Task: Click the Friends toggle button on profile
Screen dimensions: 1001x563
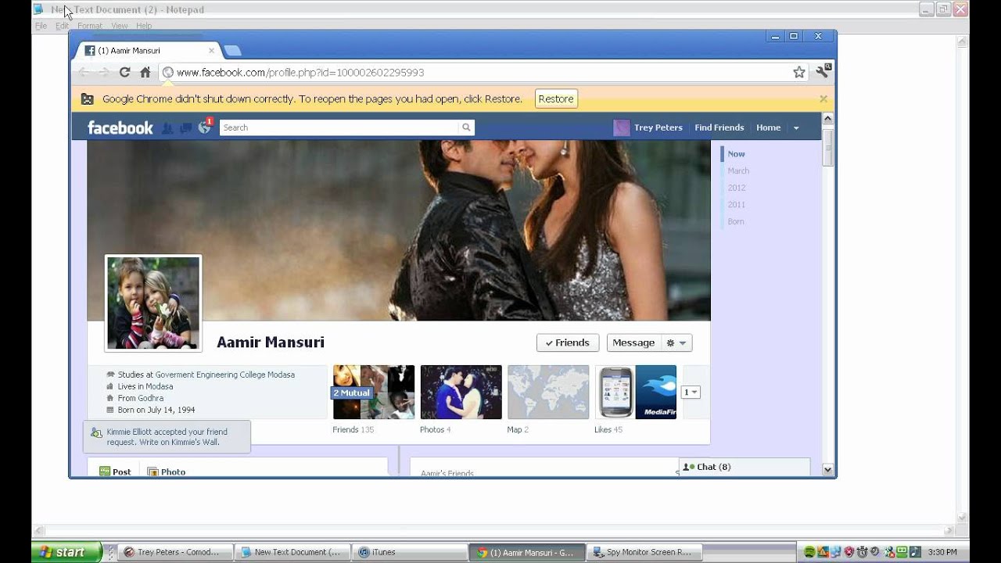Action: coord(568,342)
